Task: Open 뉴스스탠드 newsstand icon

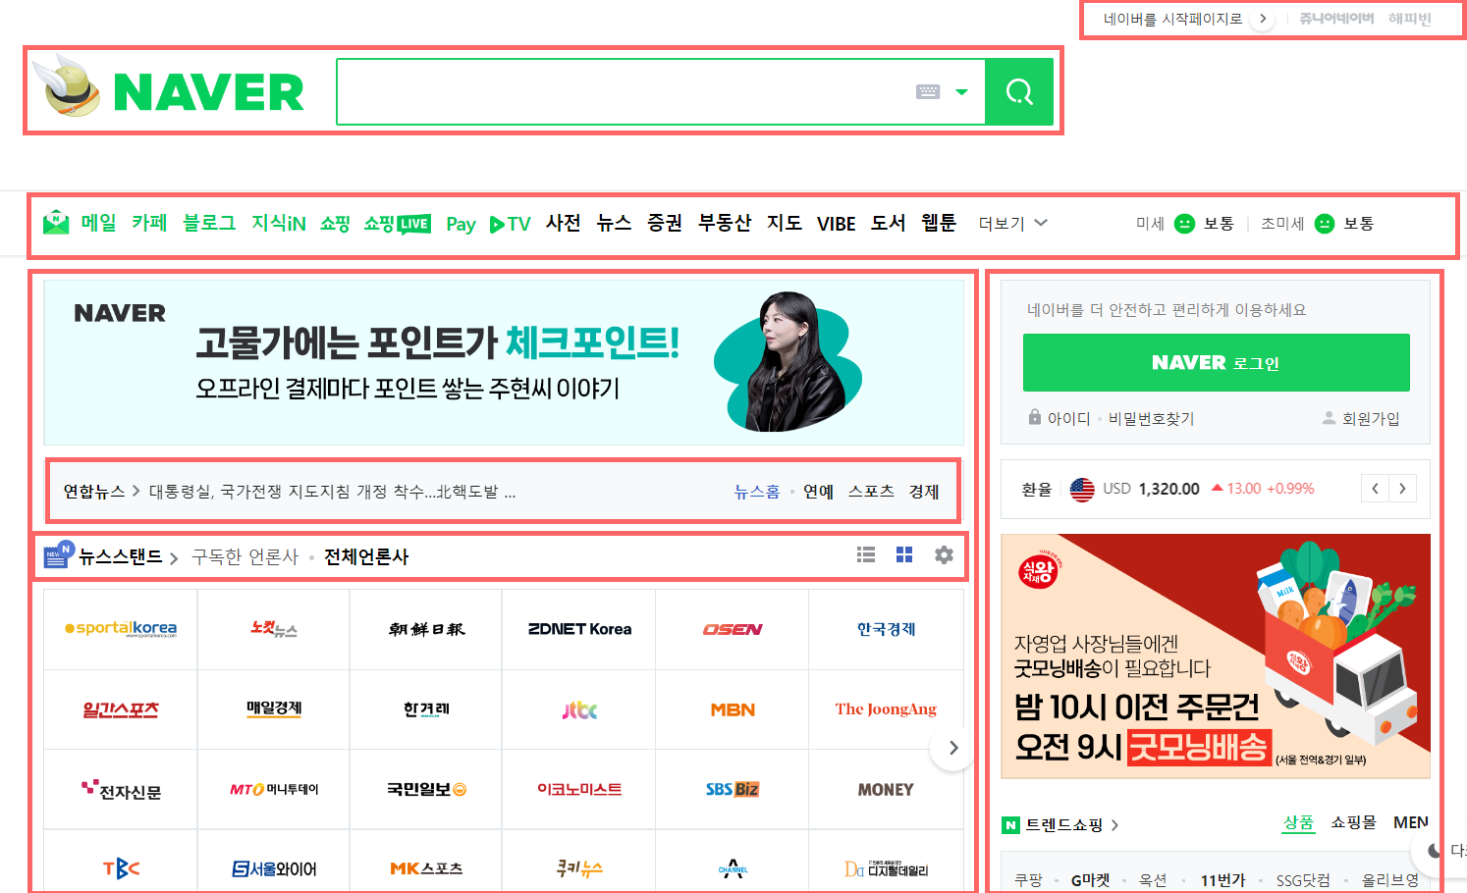Action: (57, 555)
